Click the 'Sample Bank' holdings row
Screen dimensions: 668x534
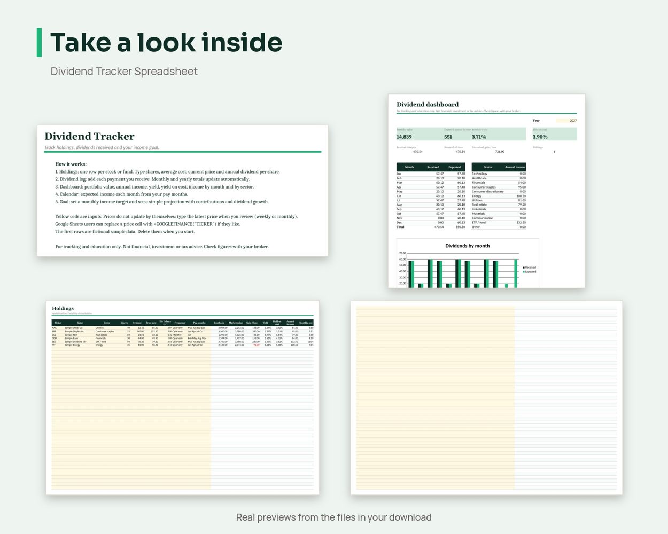point(183,338)
